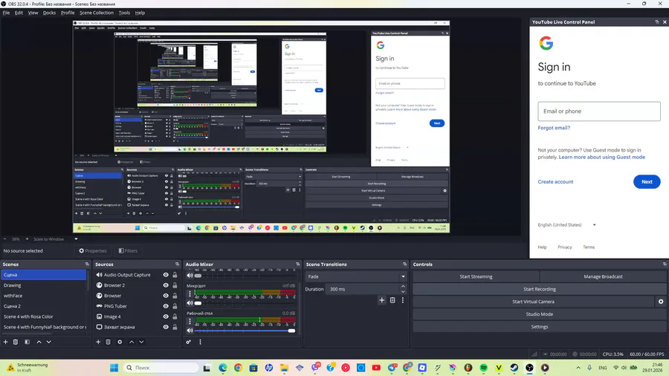Open the Tools menu
669x376 pixels.
tap(124, 13)
